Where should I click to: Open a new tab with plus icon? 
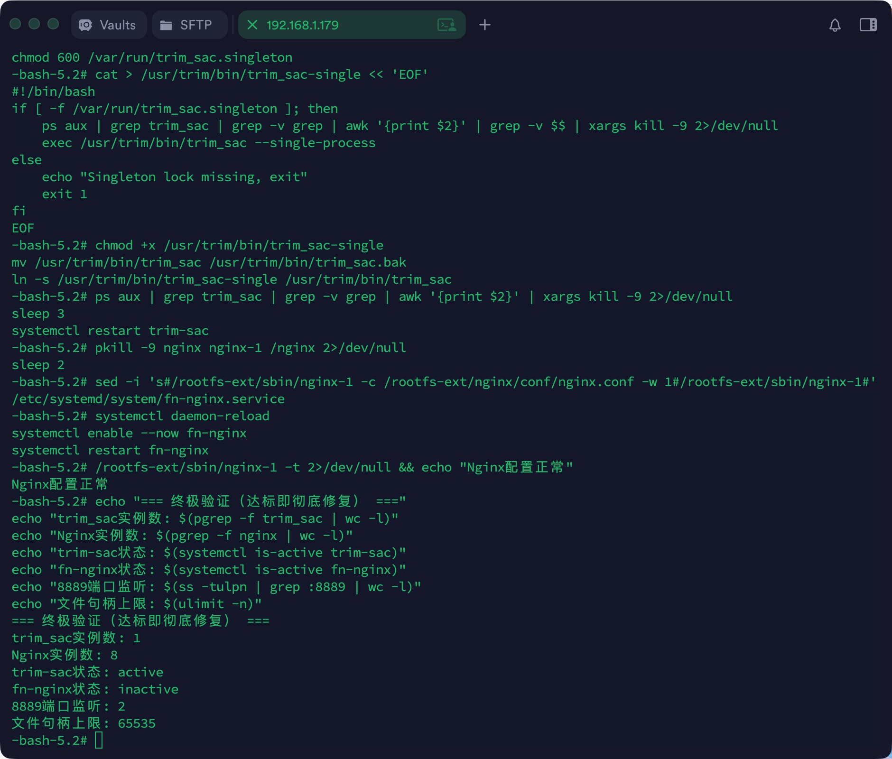click(484, 25)
